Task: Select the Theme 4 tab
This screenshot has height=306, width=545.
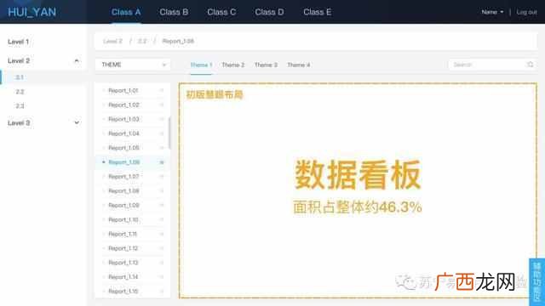Action: pos(299,65)
